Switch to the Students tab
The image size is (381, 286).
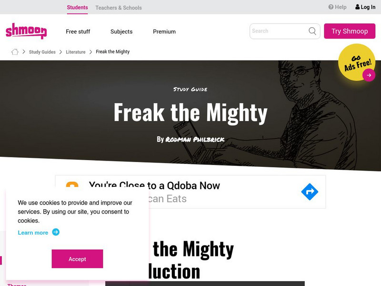coord(77,8)
